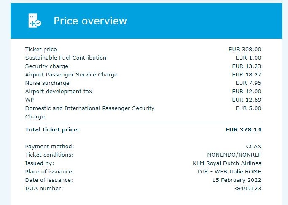Click the Price overview heading

click(x=90, y=21)
